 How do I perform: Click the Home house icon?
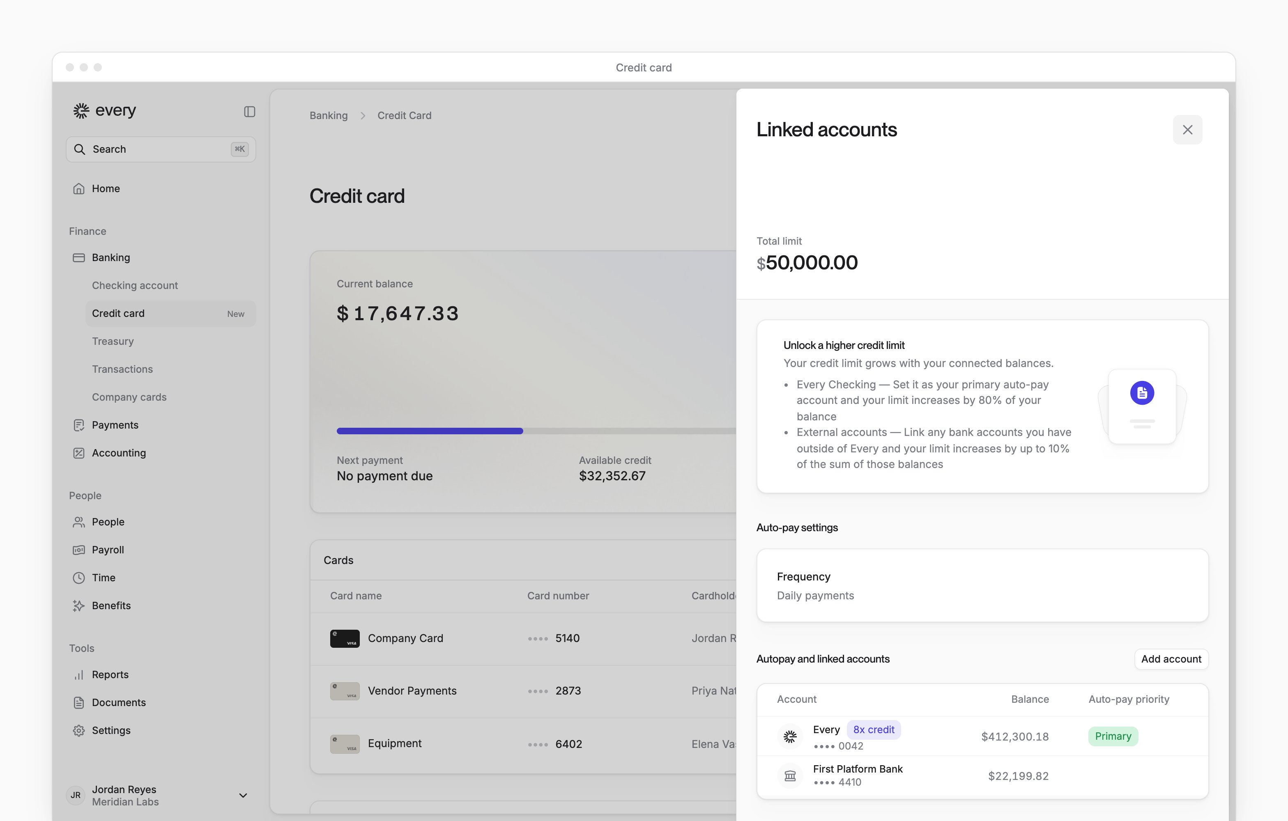point(78,189)
